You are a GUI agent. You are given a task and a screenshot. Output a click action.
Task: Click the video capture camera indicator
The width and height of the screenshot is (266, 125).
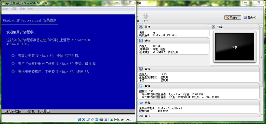coord(101,119)
